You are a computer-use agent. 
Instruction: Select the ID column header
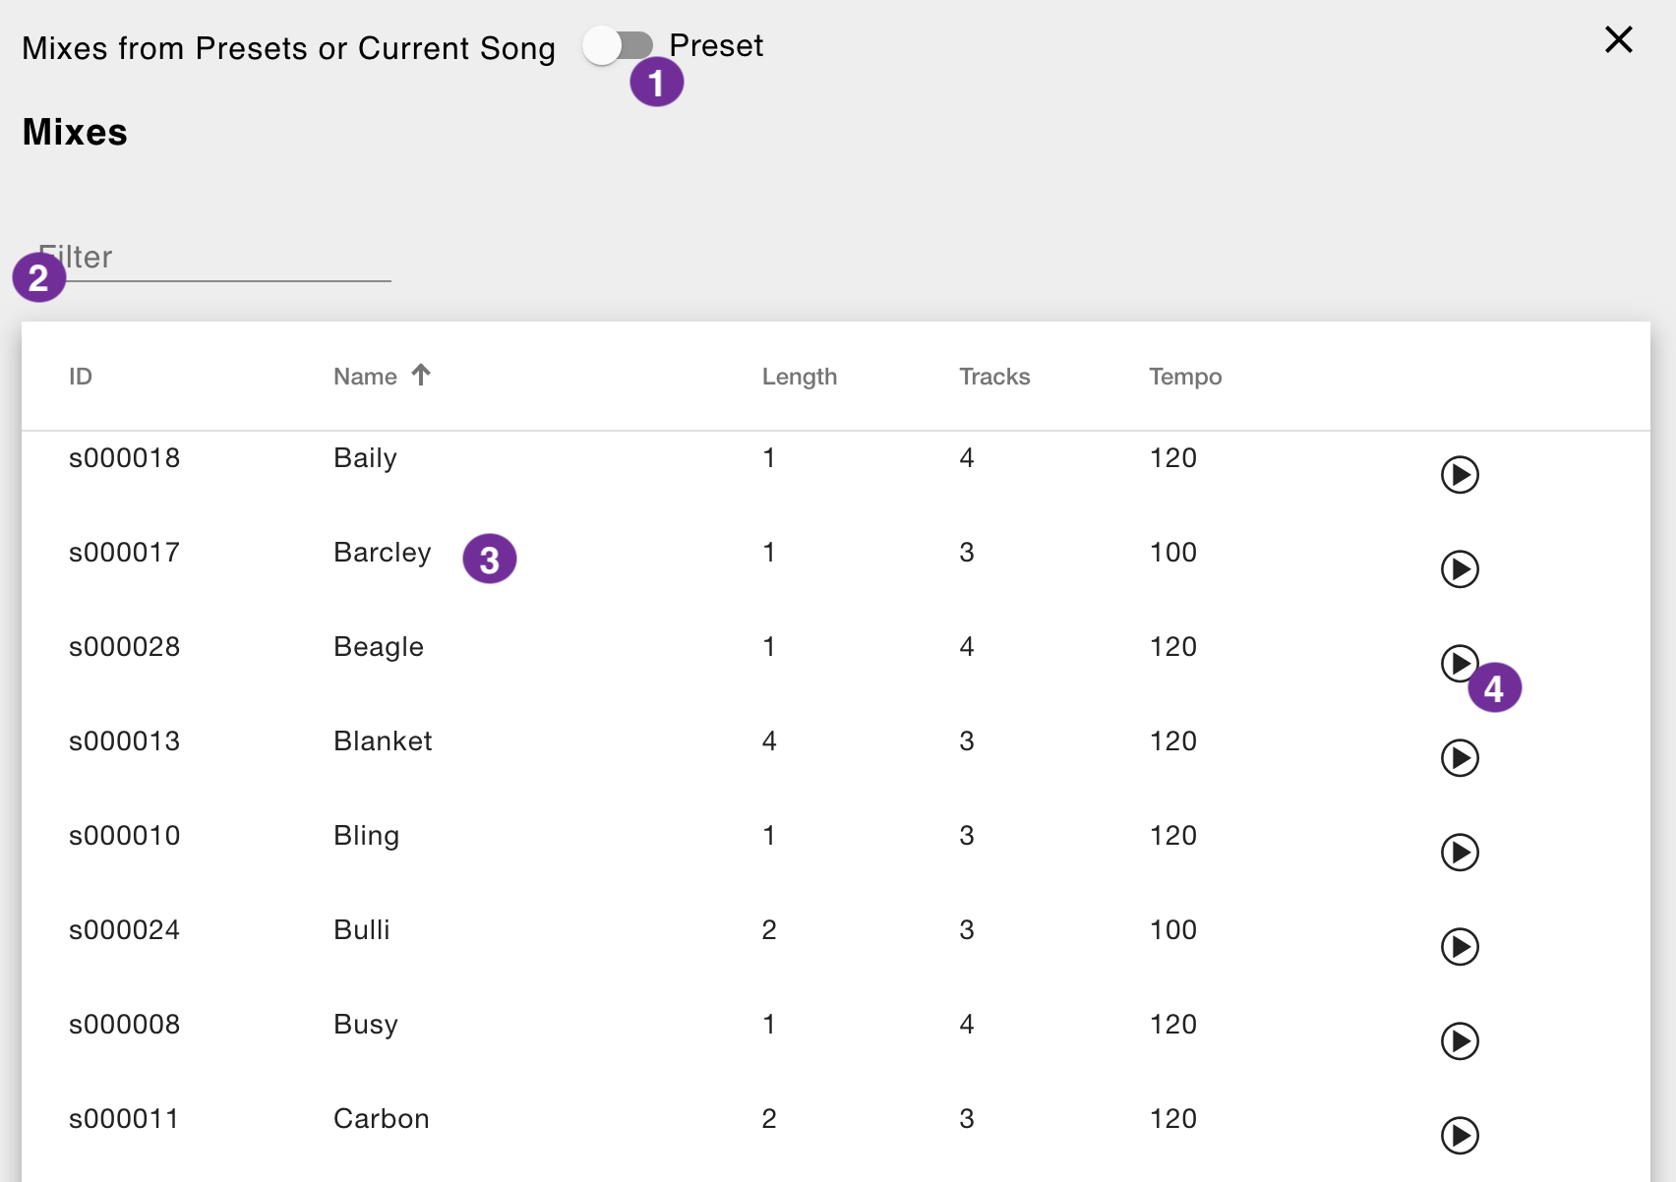coord(82,376)
